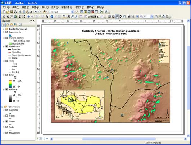Go back to previous extent

[x=29, y=17]
